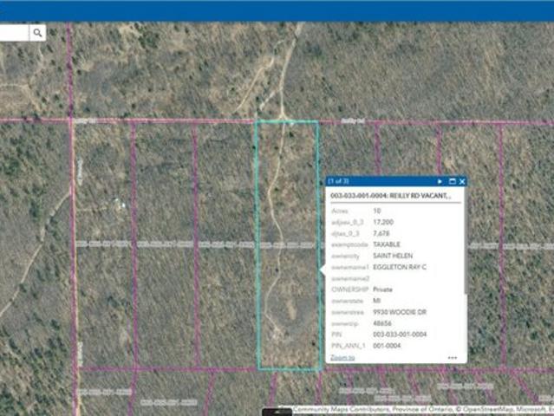Click popup title '003-033-001-0004: REILLY RD VACANT'

tap(390, 196)
